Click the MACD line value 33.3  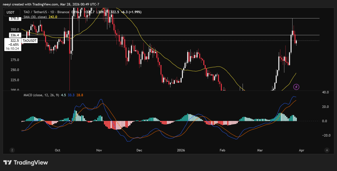coord(71,95)
